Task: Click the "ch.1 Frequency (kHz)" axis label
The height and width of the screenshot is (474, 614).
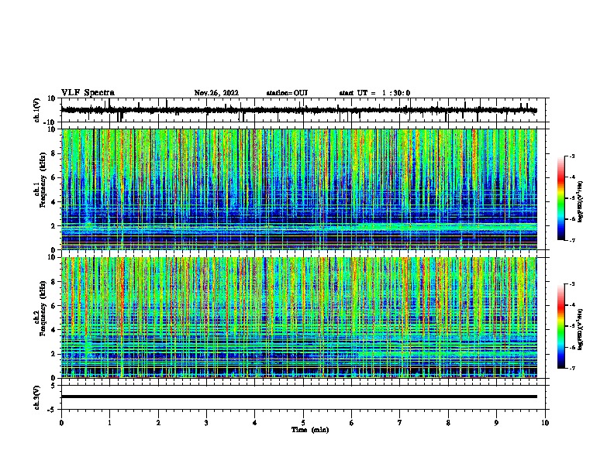Action: pos(40,180)
